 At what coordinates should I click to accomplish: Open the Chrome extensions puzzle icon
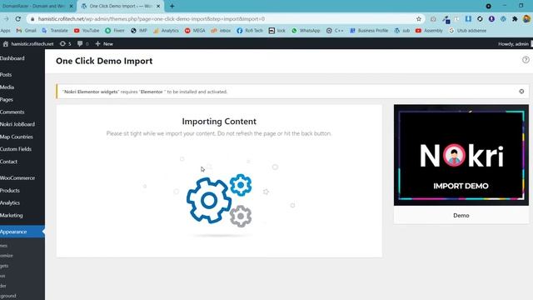click(x=515, y=19)
